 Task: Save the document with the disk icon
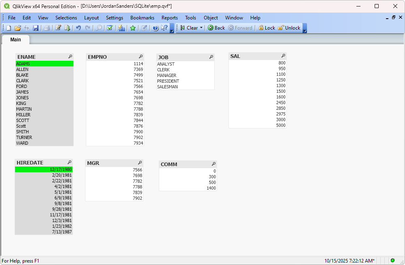tap(36, 28)
